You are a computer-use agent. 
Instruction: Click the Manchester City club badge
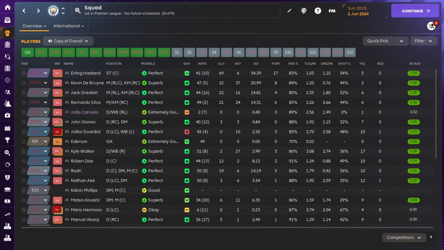click(53, 11)
